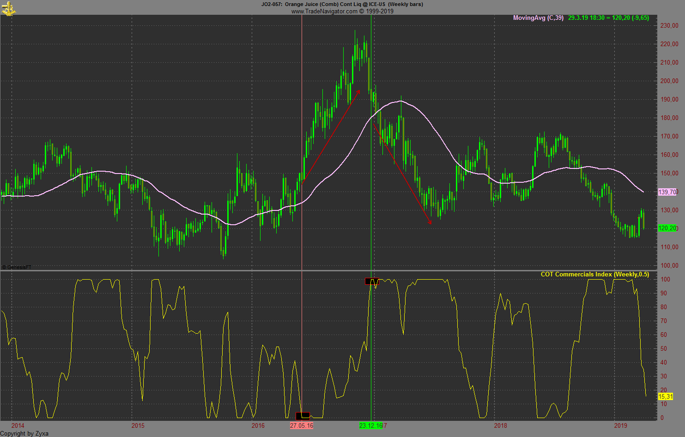685x437 pixels.
Task: Click the '60' COT index axis label
Action: [x=664, y=335]
